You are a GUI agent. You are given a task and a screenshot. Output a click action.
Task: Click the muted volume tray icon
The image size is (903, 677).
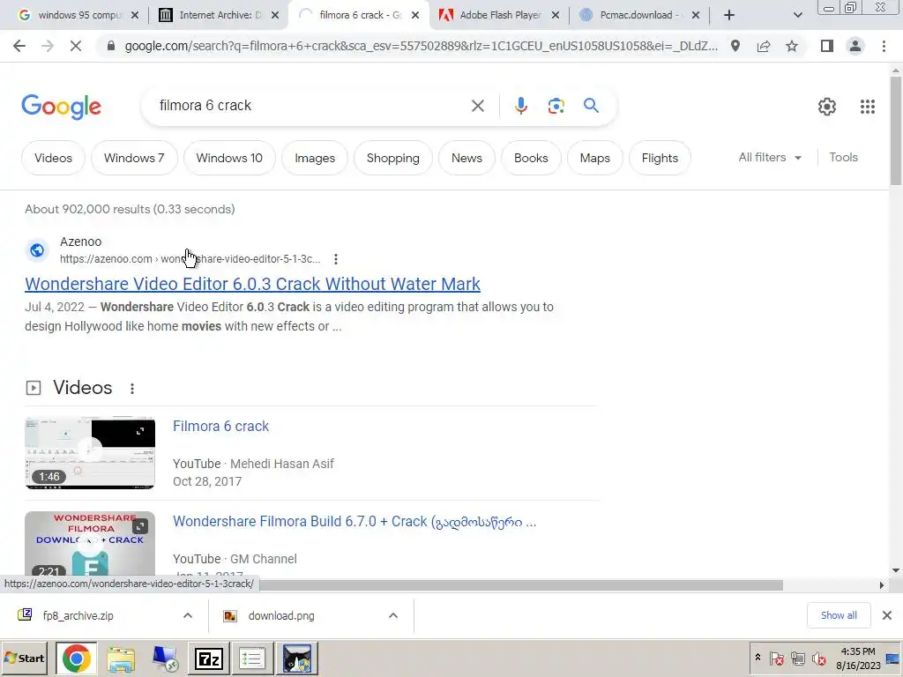(818, 658)
